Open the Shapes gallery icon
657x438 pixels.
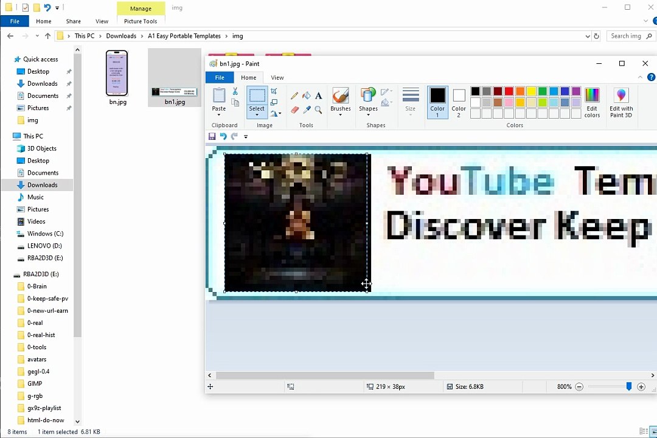(368, 96)
